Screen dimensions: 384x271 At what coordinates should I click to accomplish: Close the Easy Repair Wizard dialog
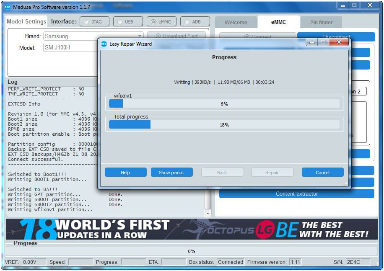(x=339, y=42)
